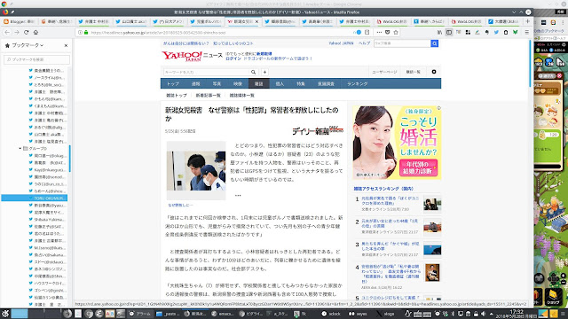Go back with the browser back arrow
Screen dimensions: 568x319
7,33
